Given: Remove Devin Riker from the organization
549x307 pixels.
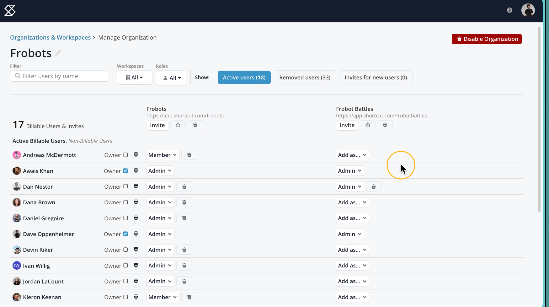Looking at the screenshot, I should (x=136, y=249).
